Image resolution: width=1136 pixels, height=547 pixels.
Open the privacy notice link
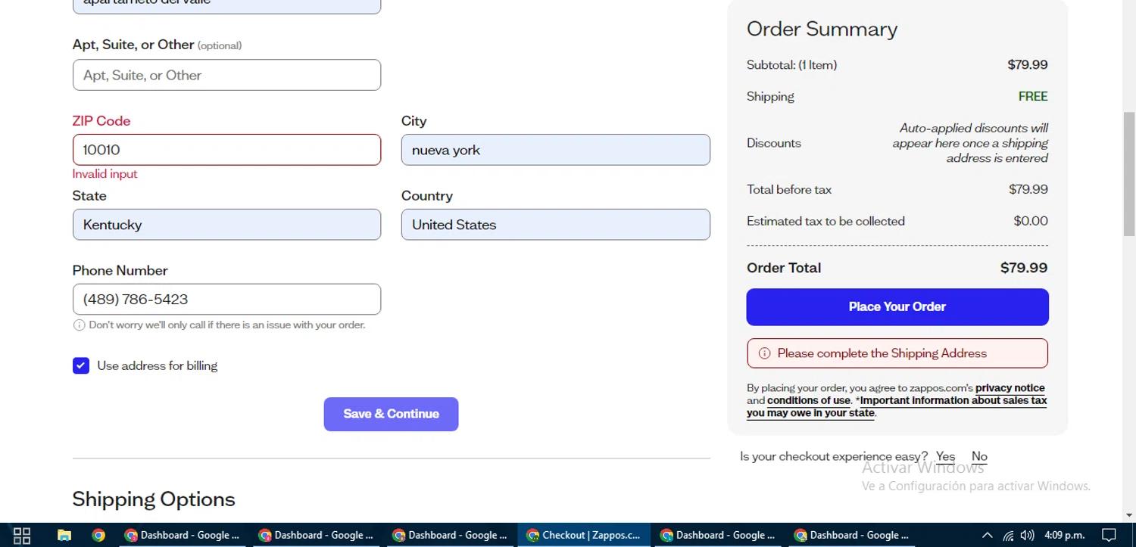pos(1010,388)
